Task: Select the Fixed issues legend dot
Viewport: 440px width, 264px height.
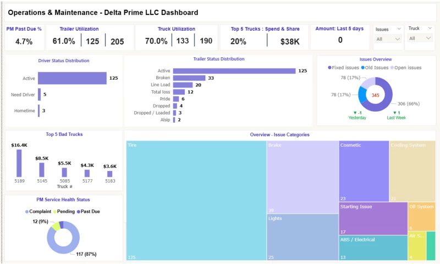Action: (x=329, y=68)
